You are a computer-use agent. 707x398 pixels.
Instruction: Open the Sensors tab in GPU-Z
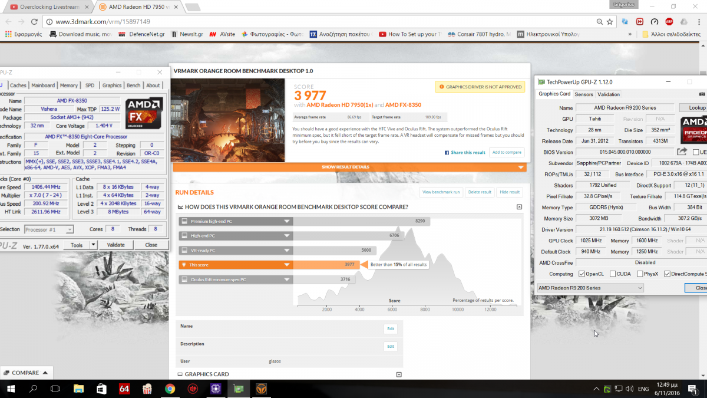pyautogui.click(x=584, y=94)
